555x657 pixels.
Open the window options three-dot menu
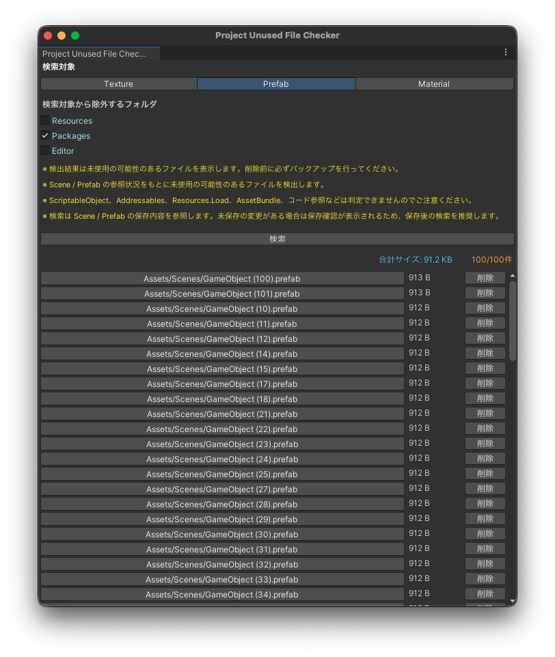[x=506, y=51]
